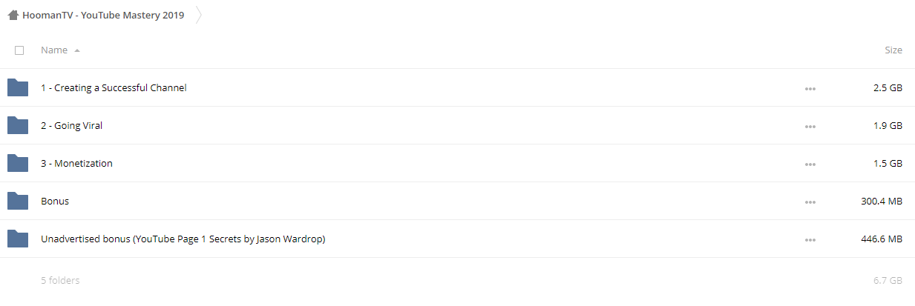Click the sort arrow next to Name
Viewport: 915px width, 306px height.
(77, 50)
